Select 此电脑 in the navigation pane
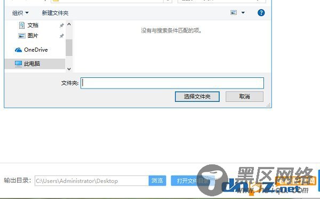Screen dimensions: 320x199 (x=32, y=63)
